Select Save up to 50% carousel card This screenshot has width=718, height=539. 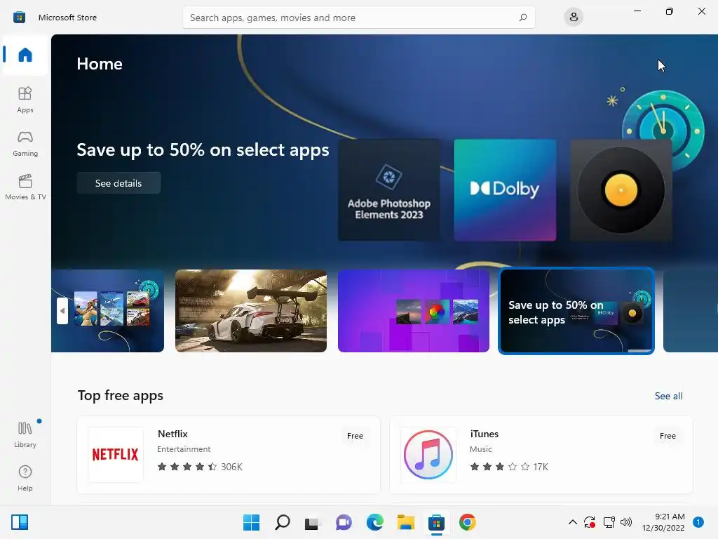point(576,311)
